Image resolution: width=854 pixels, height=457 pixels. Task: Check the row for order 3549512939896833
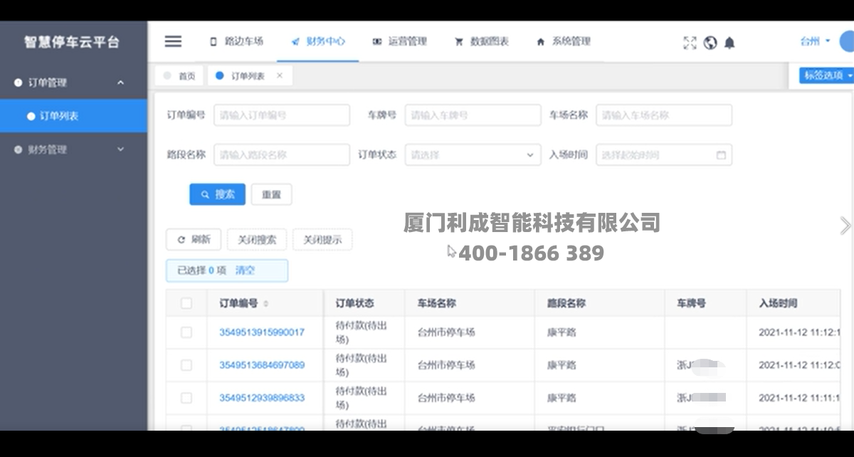point(186,398)
